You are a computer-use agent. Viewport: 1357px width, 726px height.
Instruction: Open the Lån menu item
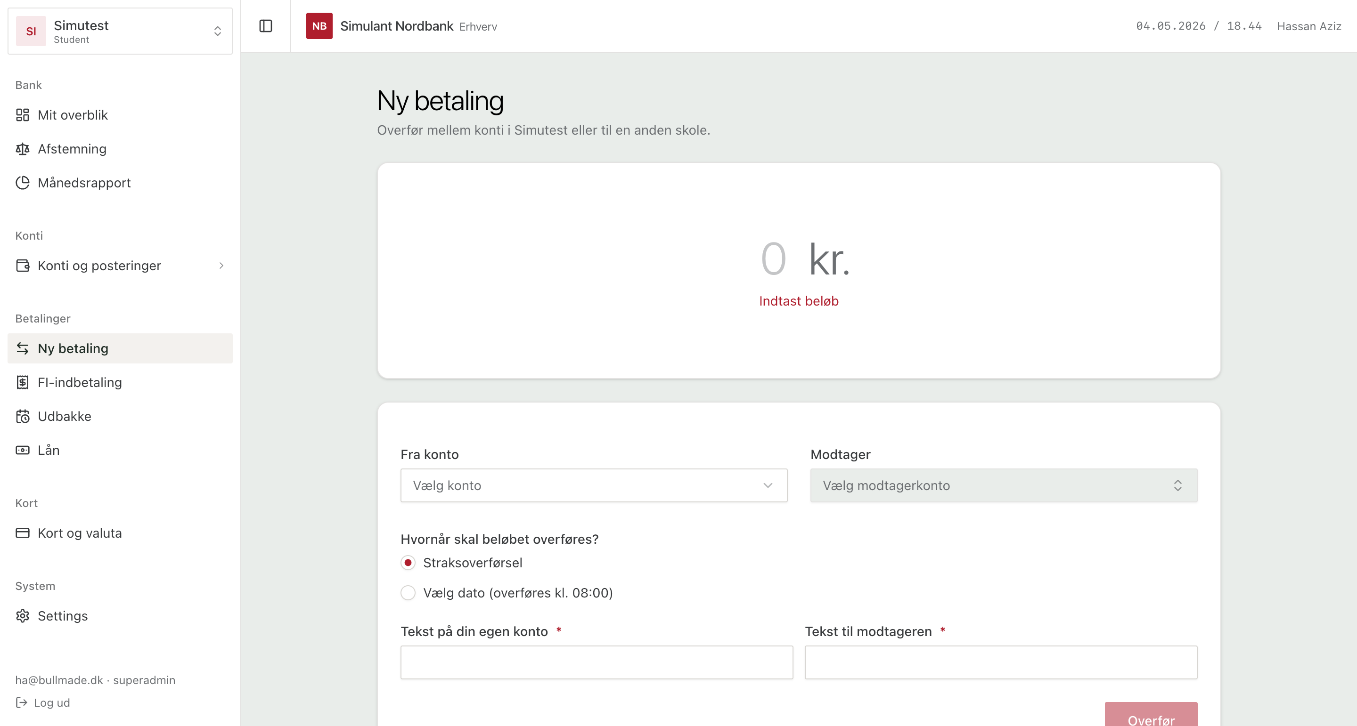(x=120, y=450)
